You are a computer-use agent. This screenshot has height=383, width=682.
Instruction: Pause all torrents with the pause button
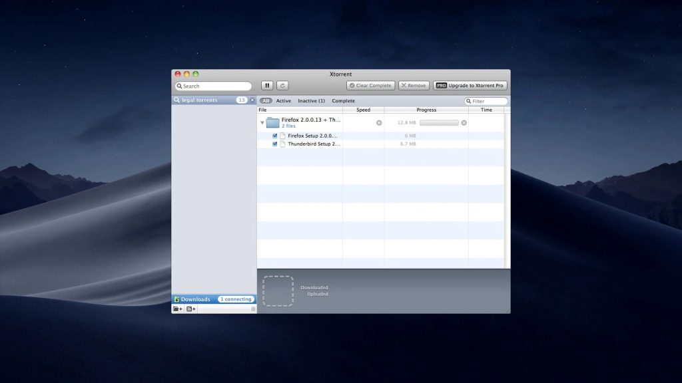(x=267, y=86)
